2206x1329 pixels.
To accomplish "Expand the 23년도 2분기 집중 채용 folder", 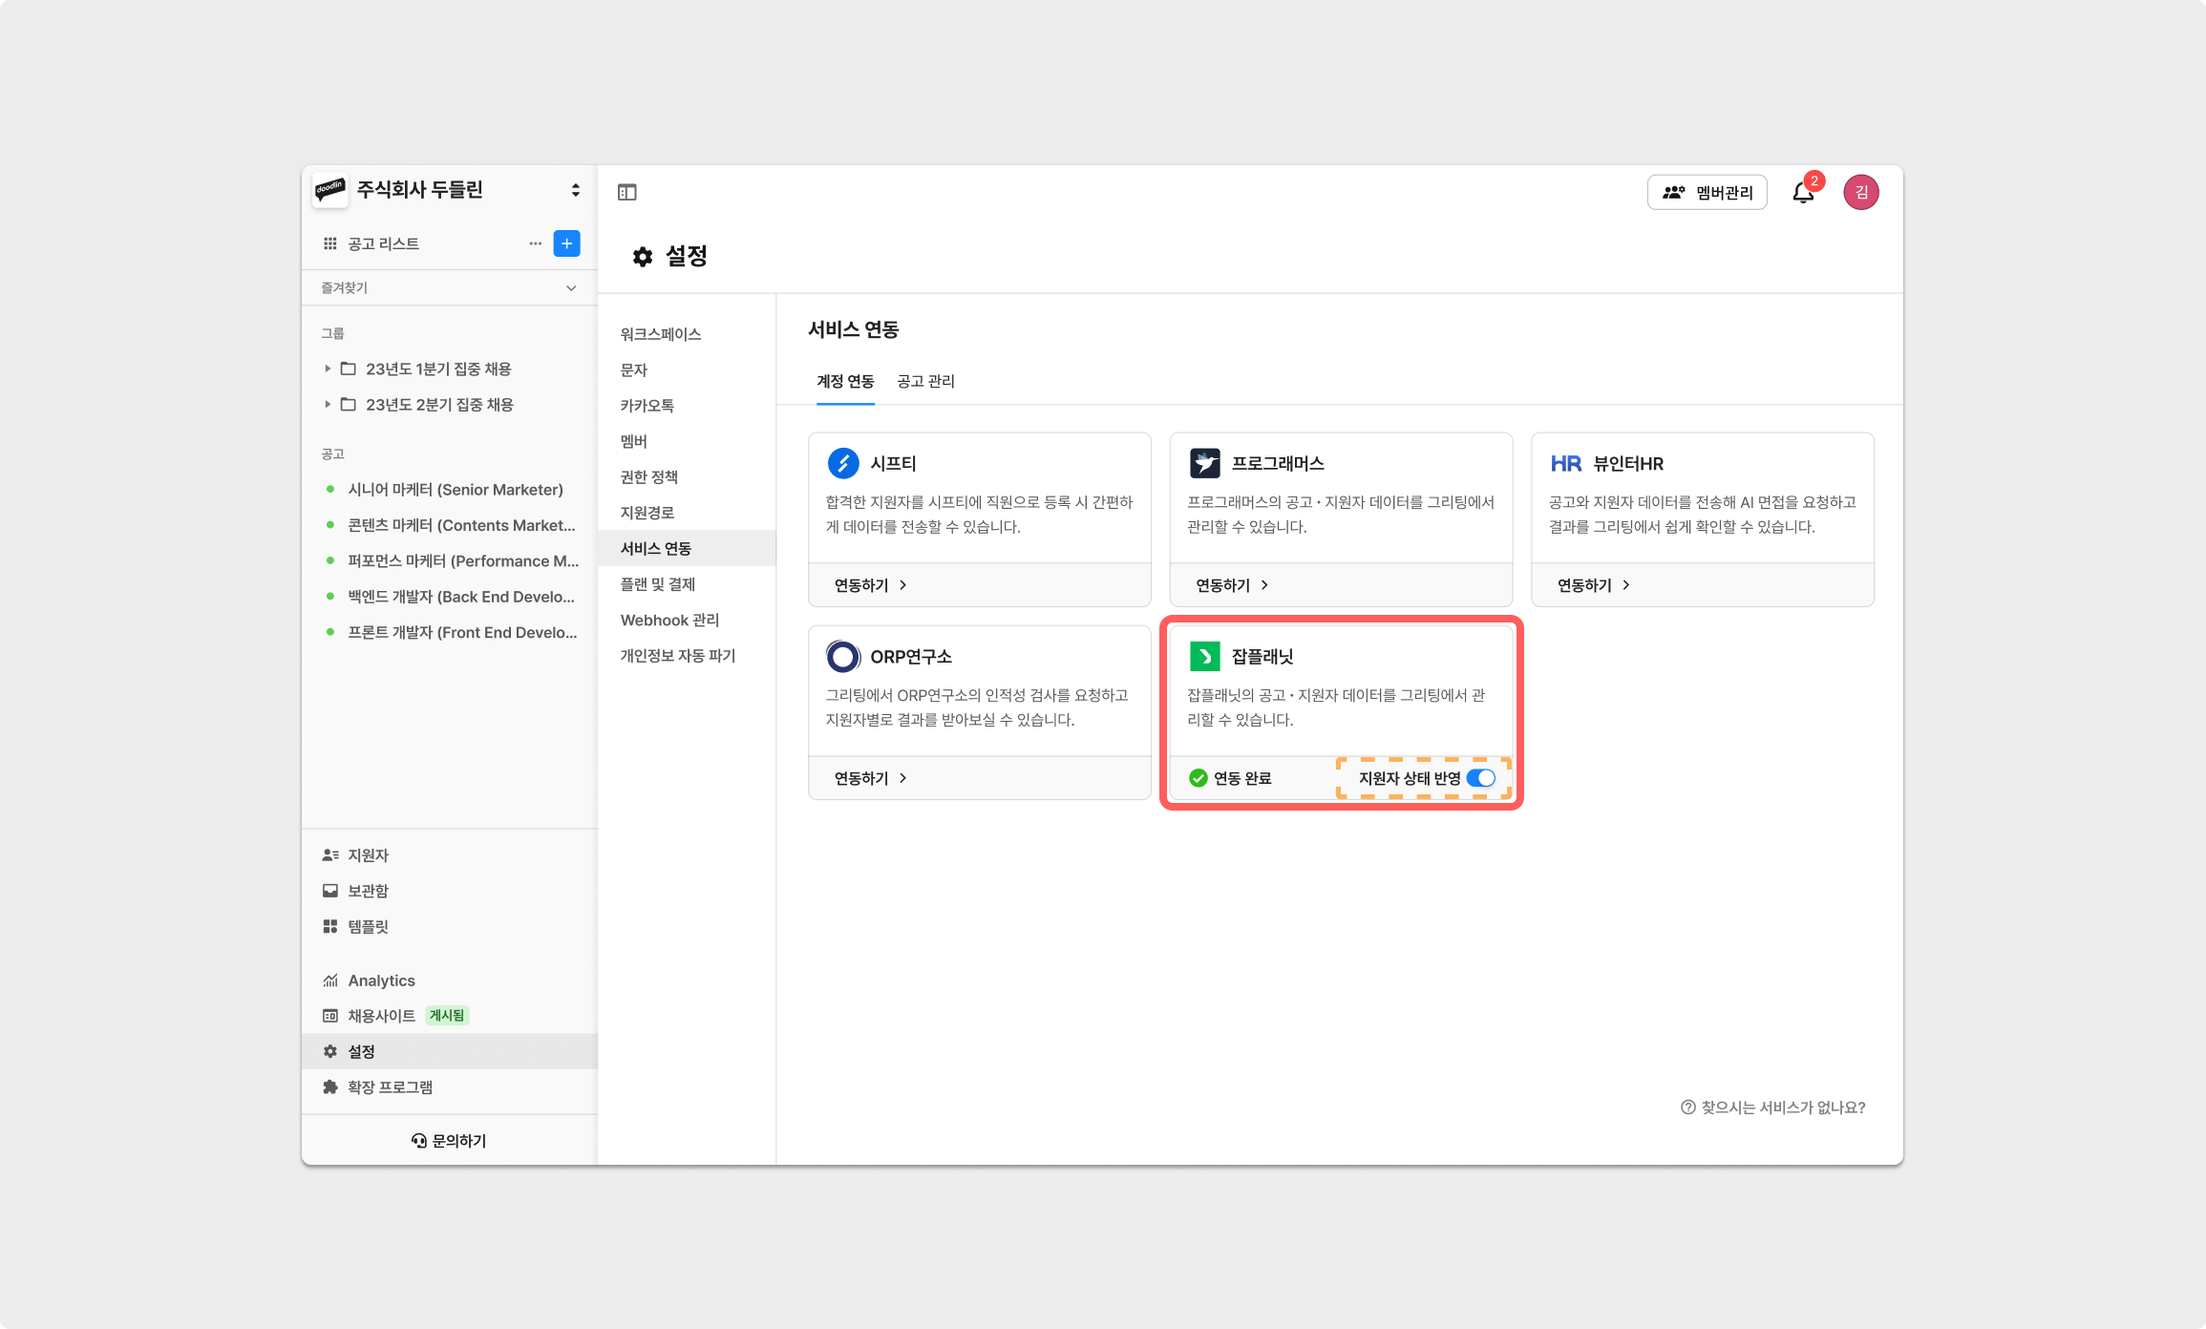I will 328,405.
